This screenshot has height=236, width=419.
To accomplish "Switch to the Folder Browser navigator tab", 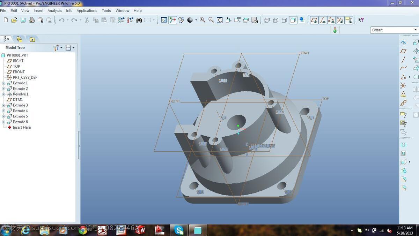I will (19, 39).
